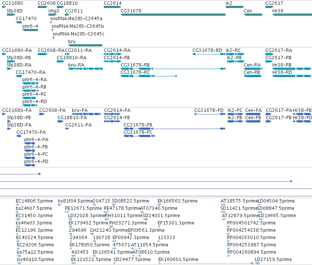The width and height of the screenshot is (312, 265).
Task: Select the CG2608 gene label
Action: 47,3
